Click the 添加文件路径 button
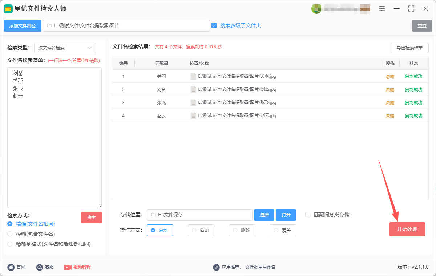 tap(23, 26)
